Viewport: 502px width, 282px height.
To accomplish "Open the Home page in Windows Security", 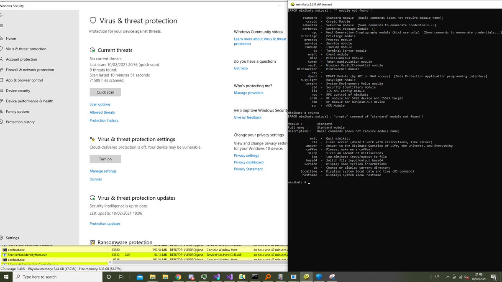I will pos(11,38).
